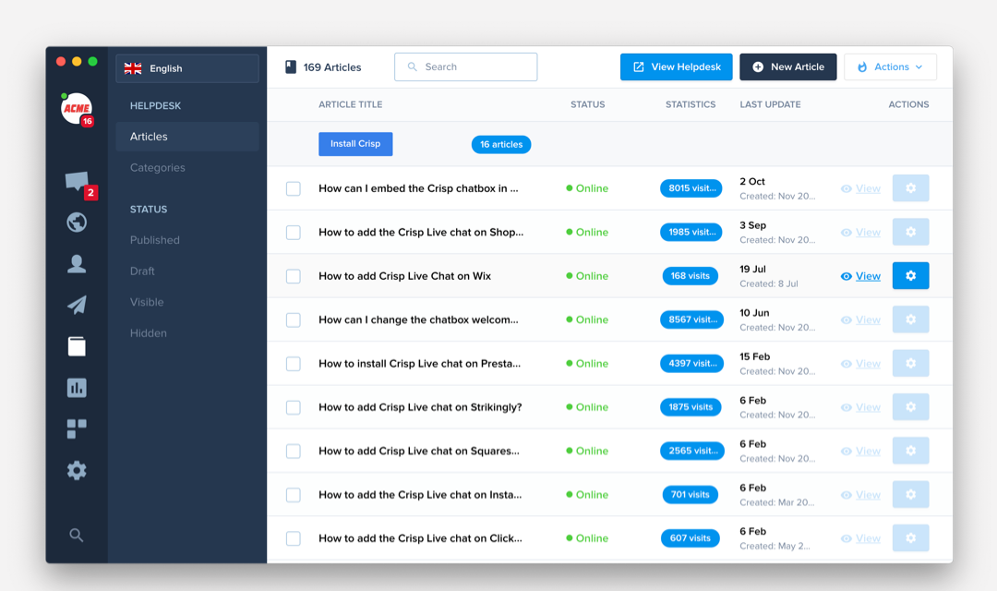The width and height of the screenshot is (997, 591).
Task: Filter by Published status
Action: 154,240
